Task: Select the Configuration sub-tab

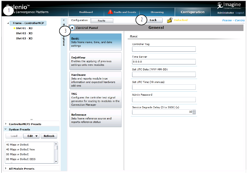Action: 79,20
